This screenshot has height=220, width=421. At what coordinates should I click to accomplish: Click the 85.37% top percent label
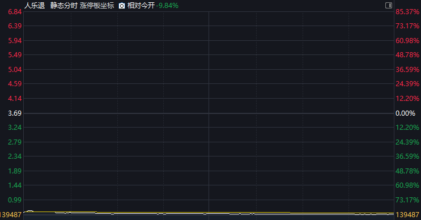pyautogui.click(x=407, y=12)
